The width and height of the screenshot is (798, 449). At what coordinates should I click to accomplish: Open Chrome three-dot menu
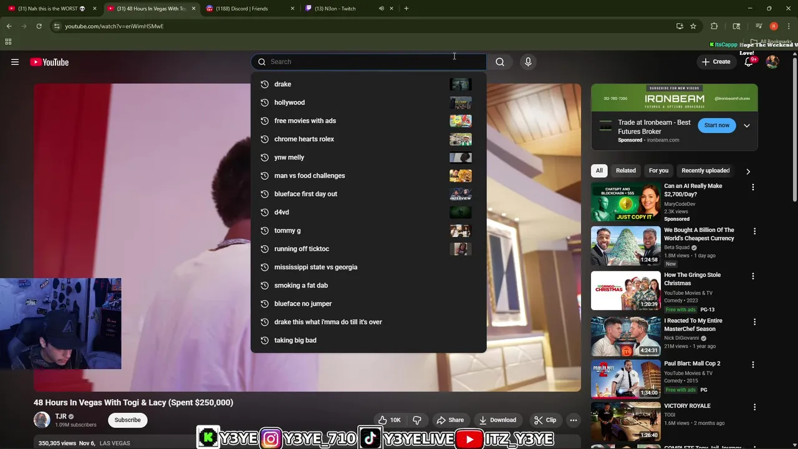click(x=789, y=26)
